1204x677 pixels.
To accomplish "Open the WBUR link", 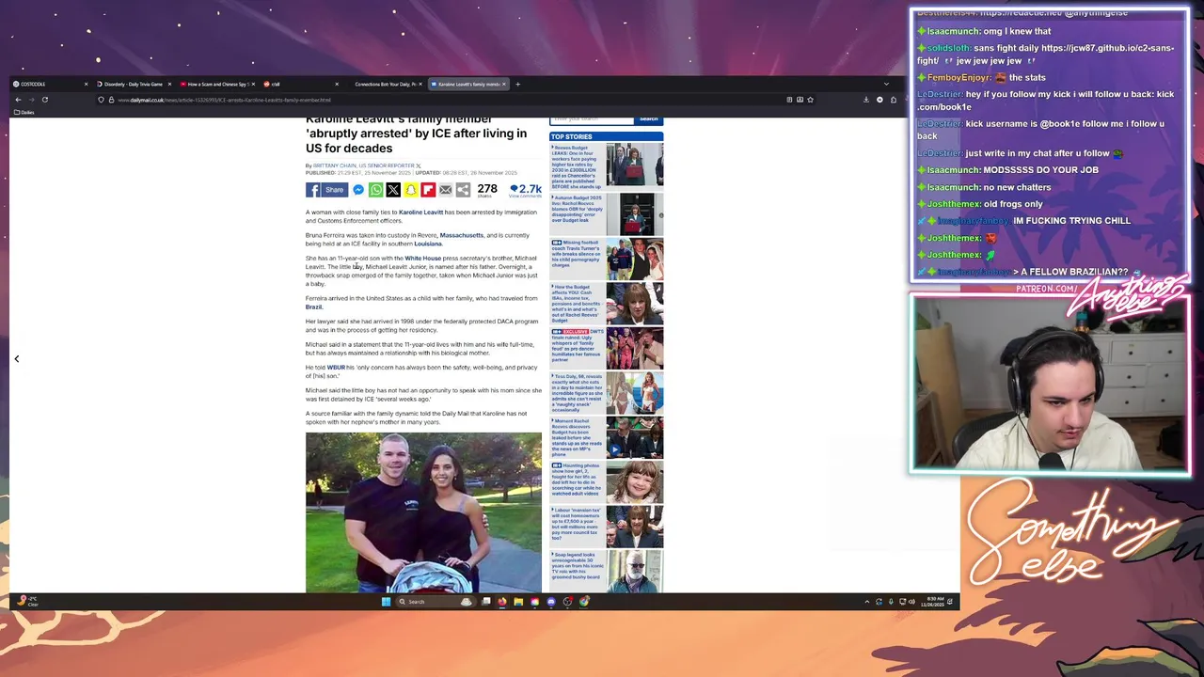I will pos(335,368).
